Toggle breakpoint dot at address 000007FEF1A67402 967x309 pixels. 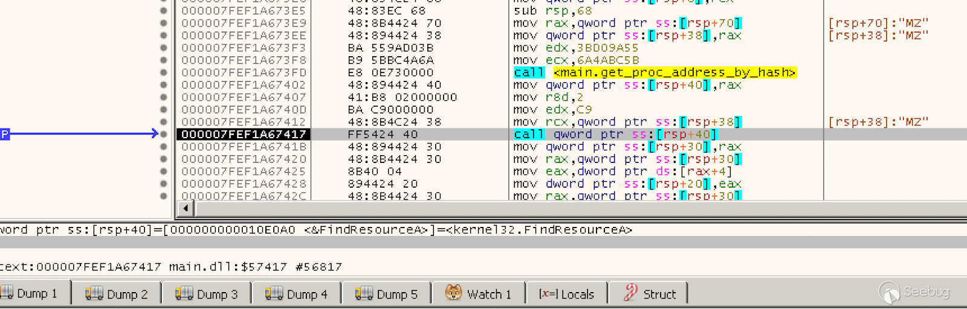click(164, 85)
